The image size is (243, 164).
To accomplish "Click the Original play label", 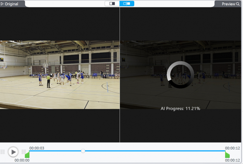I will [10, 4].
